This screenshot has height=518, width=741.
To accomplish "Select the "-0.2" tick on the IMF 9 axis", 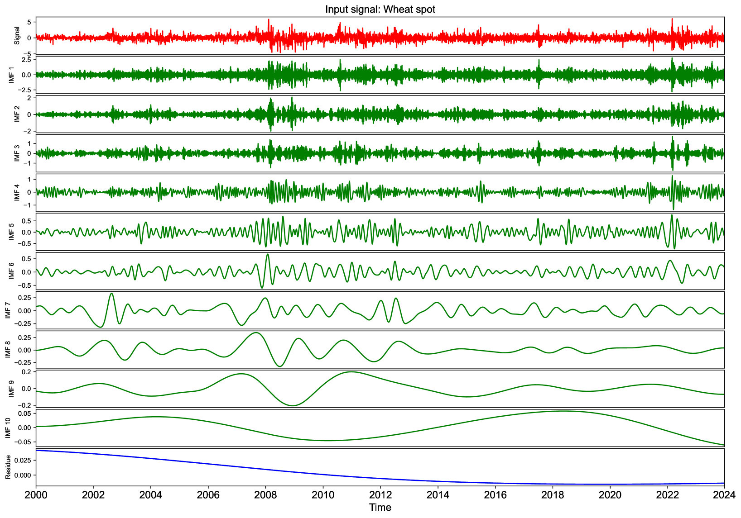I will 25,405.
